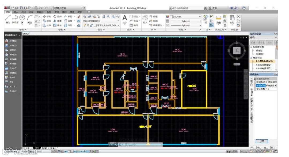Click the 缩放 (Scale) tool
Image resolution: width=289 pixels, height=157 pixels.
(x=57, y=25)
